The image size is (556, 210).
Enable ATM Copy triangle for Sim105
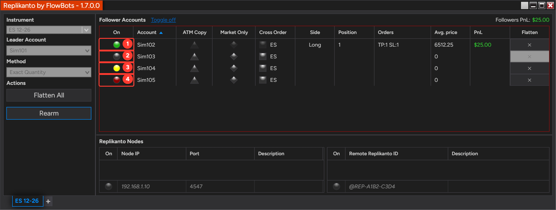pos(194,80)
